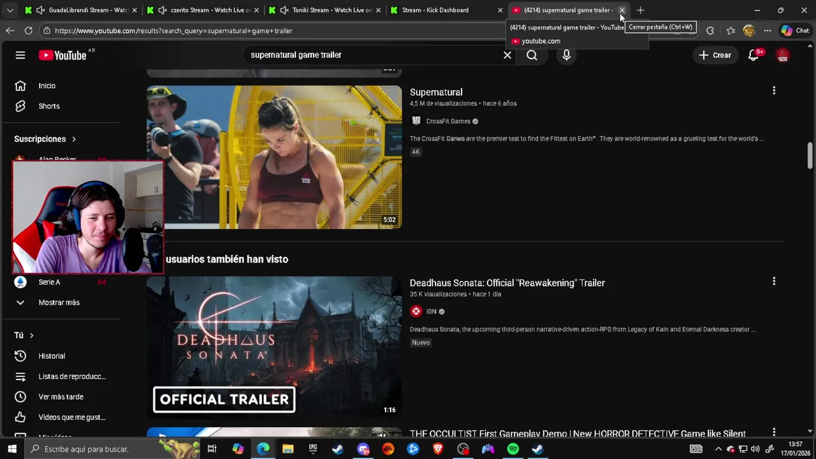Start voice search with microphone icon

click(566, 55)
